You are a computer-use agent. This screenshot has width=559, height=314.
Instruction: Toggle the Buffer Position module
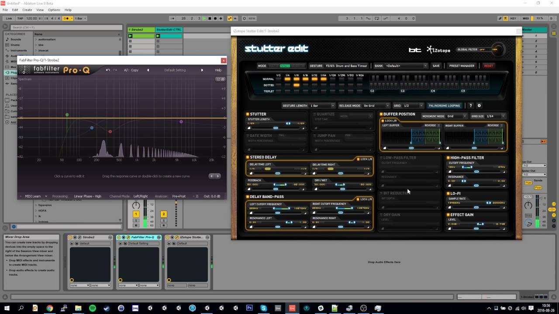381,114
